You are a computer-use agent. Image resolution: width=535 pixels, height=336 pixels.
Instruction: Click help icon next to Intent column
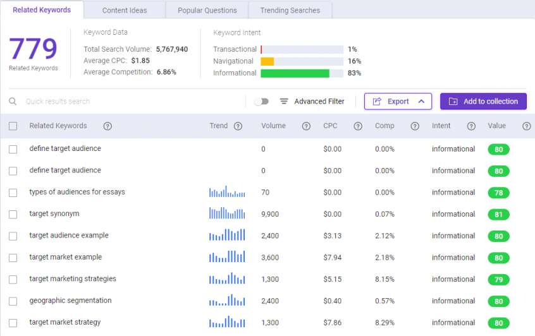pos(471,126)
